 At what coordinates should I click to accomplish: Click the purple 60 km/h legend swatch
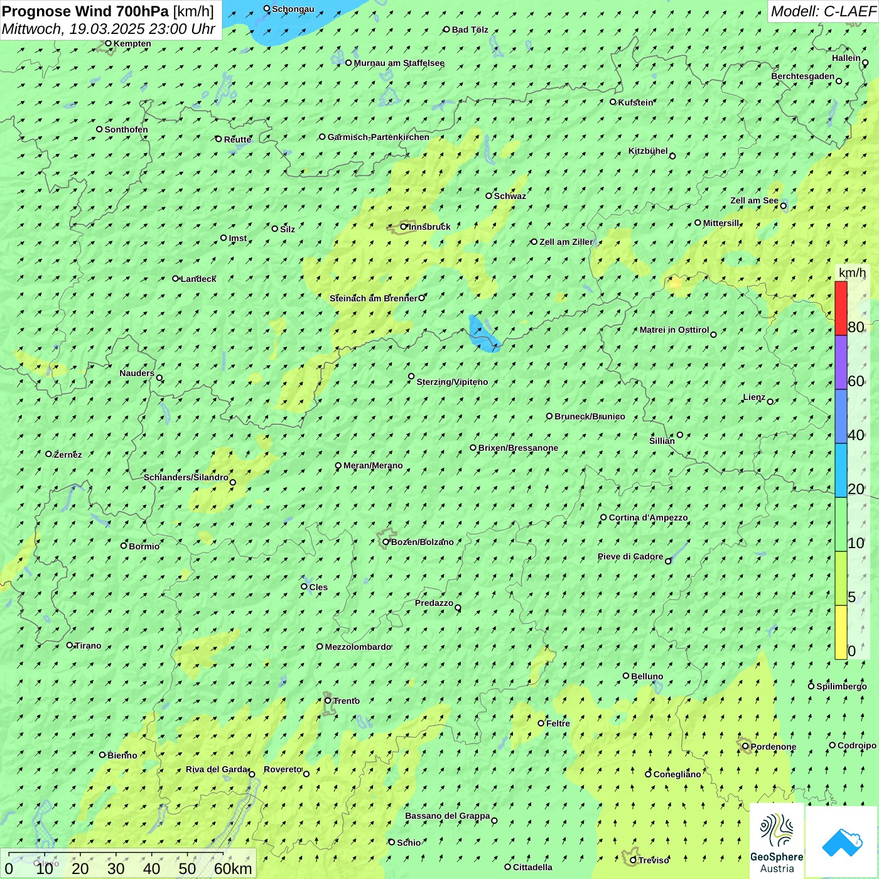coord(841,362)
